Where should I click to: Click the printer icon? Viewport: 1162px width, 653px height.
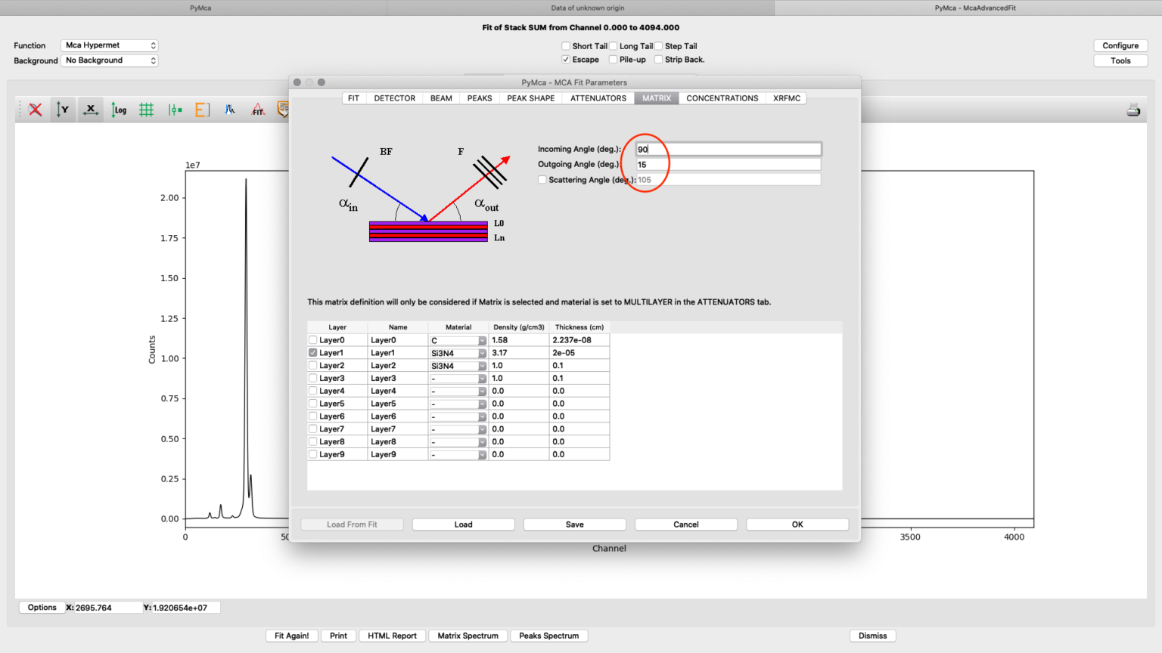(x=1132, y=109)
